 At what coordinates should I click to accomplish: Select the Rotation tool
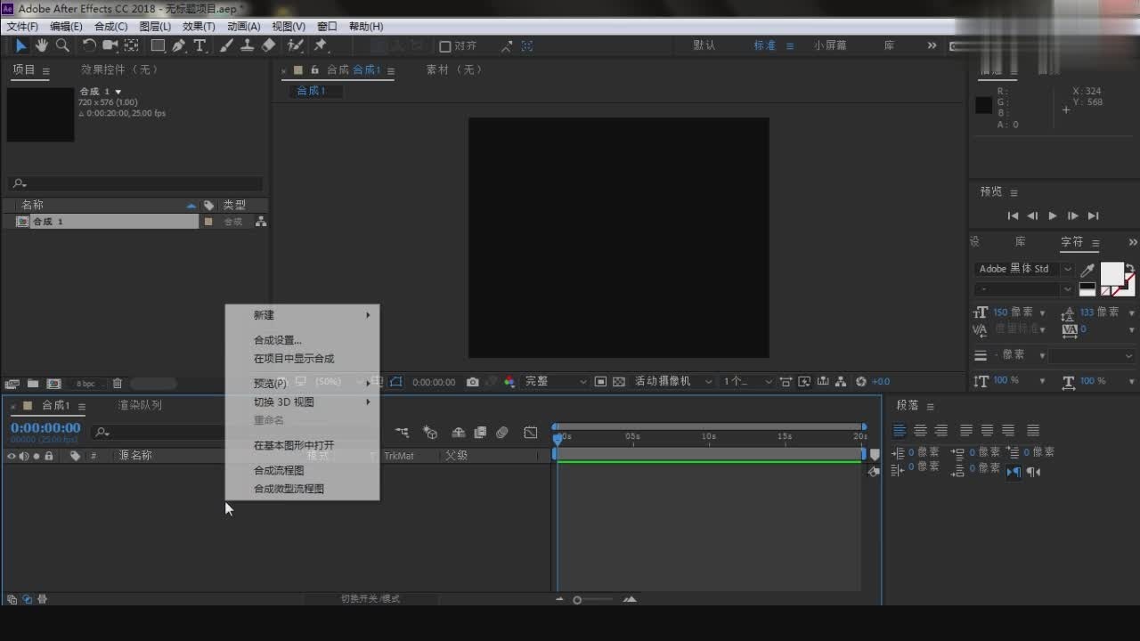click(89, 45)
